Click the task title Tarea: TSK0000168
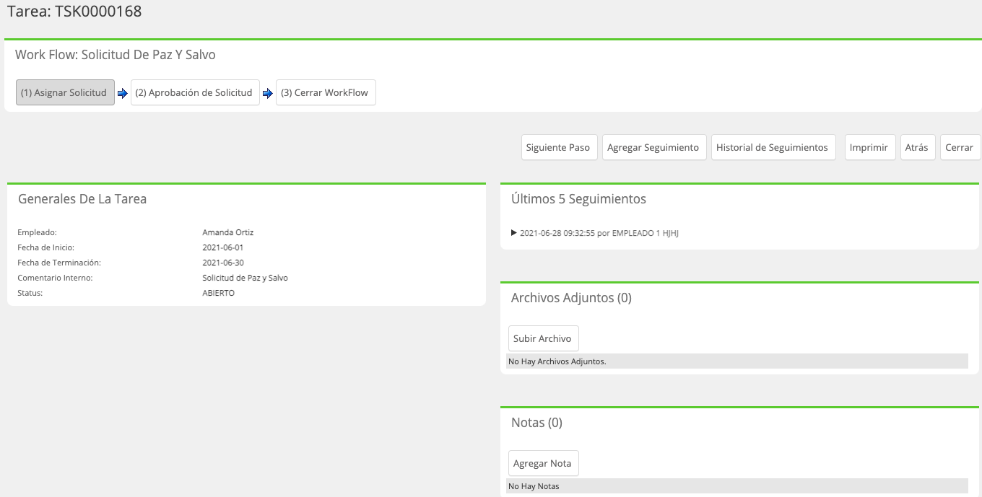Viewport: 982px width, 497px height. point(74,12)
